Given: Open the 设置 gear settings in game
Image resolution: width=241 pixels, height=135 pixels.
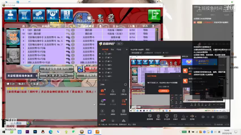Looking at the screenshot, I should click(111, 18).
